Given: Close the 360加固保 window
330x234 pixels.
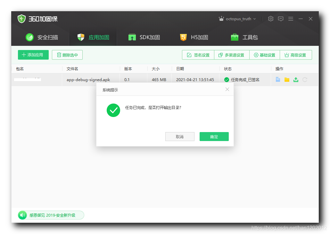Looking at the screenshot, I should [x=310, y=19].
